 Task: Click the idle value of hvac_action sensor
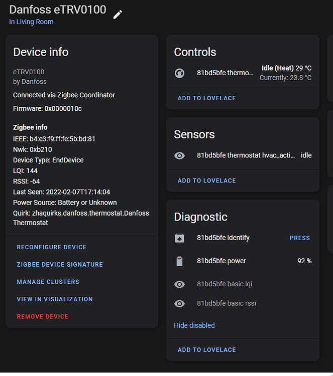tap(306, 155)
